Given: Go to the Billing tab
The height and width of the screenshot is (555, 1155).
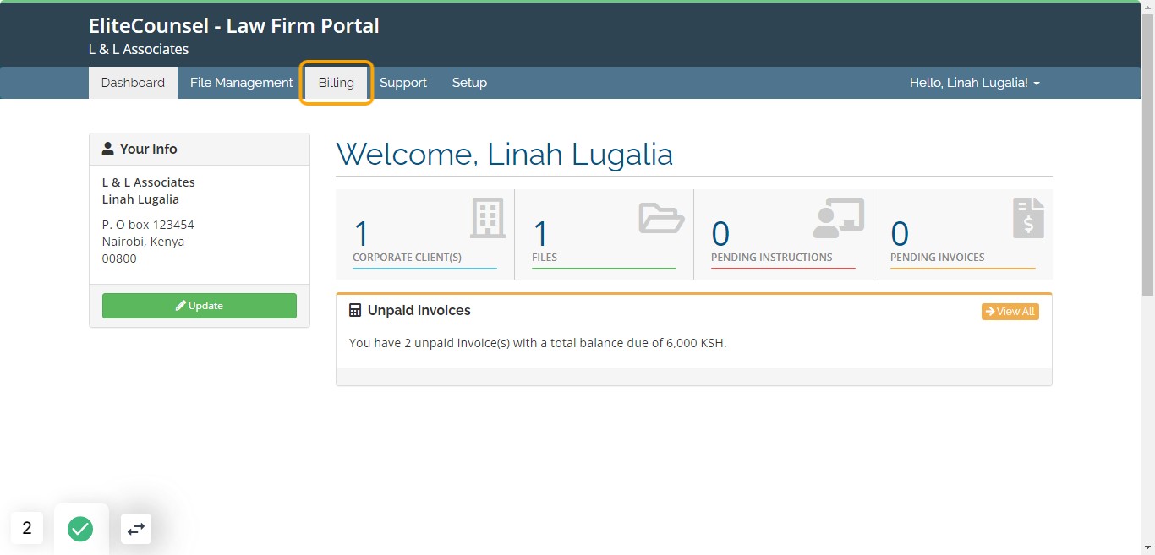Looking at the screenshot, I should 337,83.
